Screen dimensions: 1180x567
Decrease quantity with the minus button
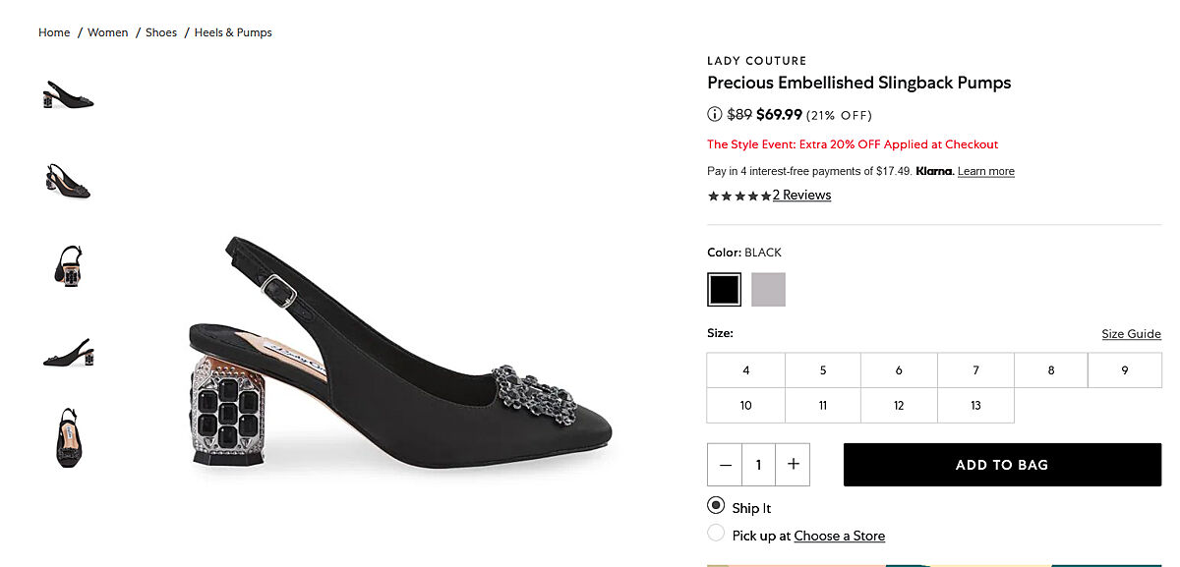click(x=726, y=465)
